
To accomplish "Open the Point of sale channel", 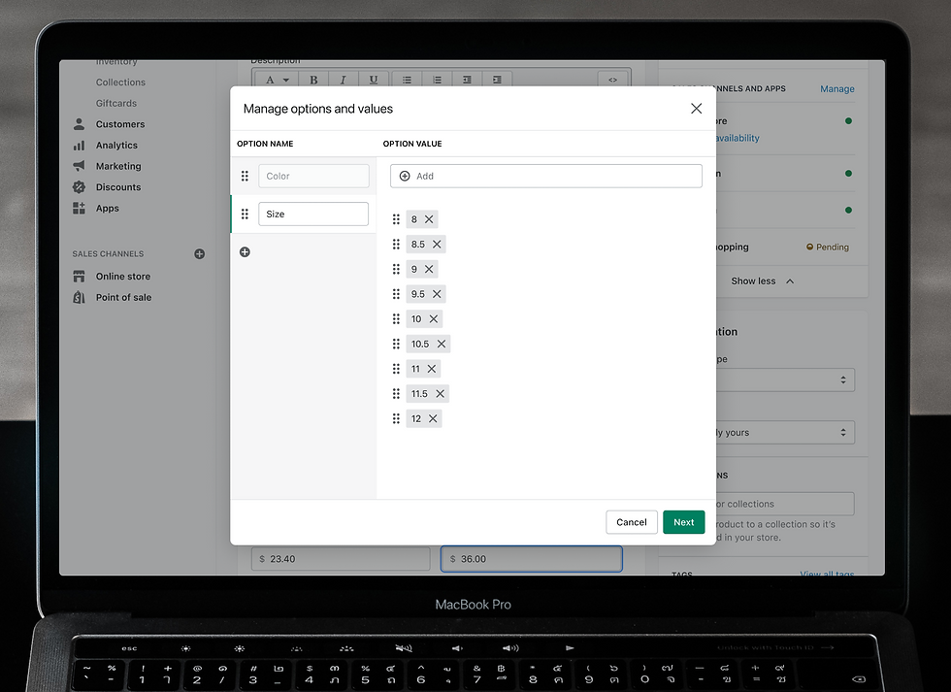I will [124, 297].
